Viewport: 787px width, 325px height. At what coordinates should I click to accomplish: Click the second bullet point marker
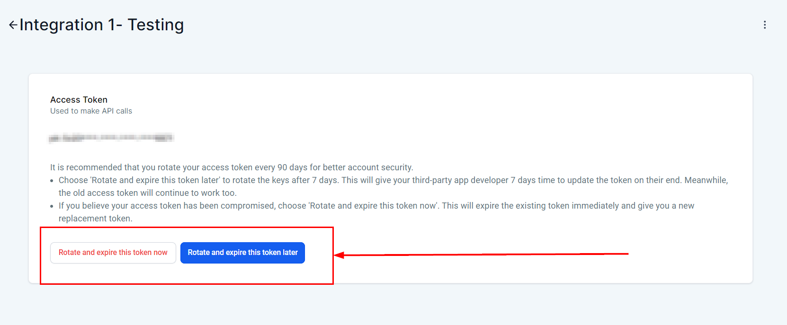[x=52, y=206]
